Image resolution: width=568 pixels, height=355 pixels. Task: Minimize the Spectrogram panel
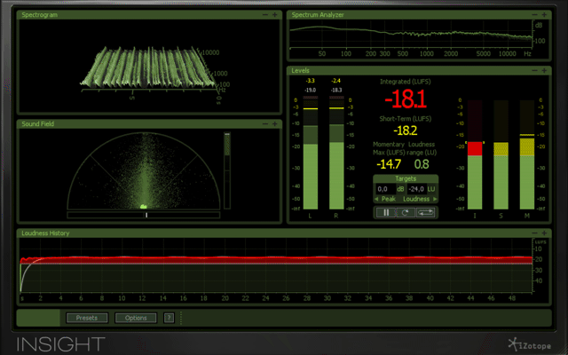tap(264, 15)
